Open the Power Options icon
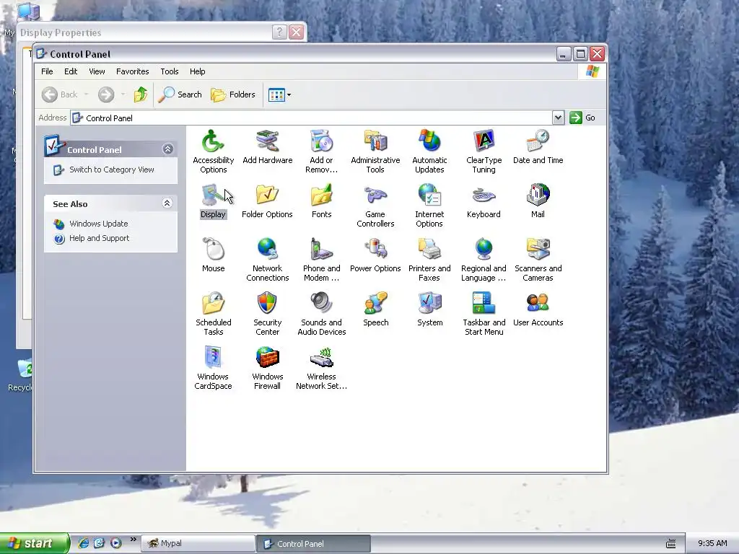Screen dimensions: 739x554 [375, 249]
